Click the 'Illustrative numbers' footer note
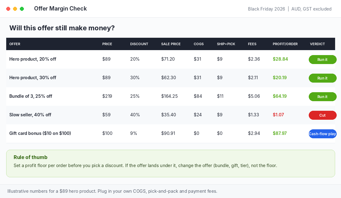This screenshot has width=341, height=198. pyautogui.click(x=112, y=191)
